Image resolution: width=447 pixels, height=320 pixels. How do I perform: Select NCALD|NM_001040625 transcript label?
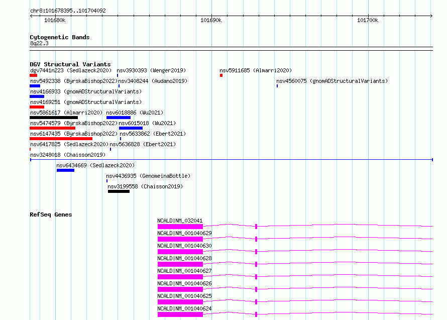pyautogui.click(x=184, y=296)
